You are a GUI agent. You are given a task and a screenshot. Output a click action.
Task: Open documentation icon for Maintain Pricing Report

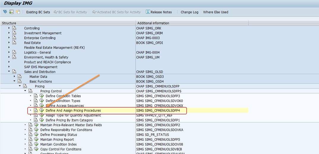[x=30, y=140]
